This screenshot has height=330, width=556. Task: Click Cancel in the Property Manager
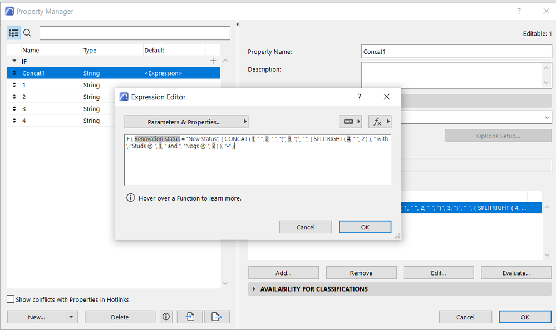click(x=465, y=317)
